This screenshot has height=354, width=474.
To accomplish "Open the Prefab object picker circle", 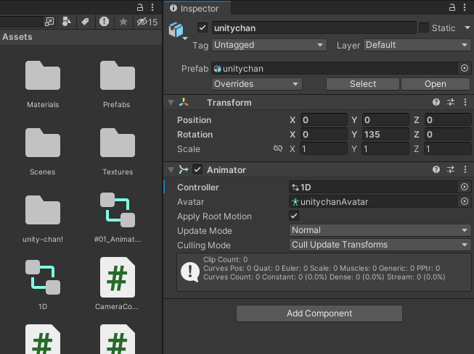I will [465, 69].
